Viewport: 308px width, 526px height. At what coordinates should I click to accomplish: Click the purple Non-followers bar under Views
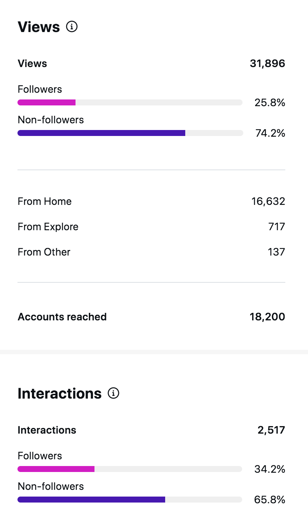101,133
